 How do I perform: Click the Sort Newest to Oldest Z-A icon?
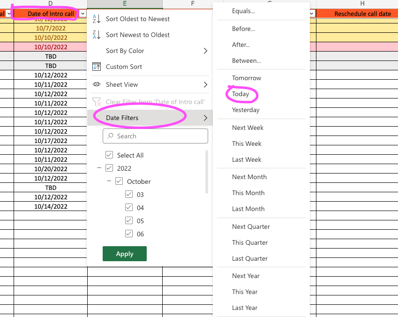pos(97,35)
